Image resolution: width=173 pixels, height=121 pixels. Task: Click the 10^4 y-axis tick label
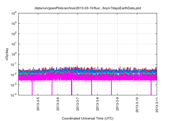tap(14, 14)
